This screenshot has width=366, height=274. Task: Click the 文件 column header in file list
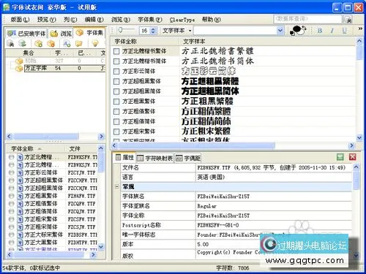click(x=81, y=148)
